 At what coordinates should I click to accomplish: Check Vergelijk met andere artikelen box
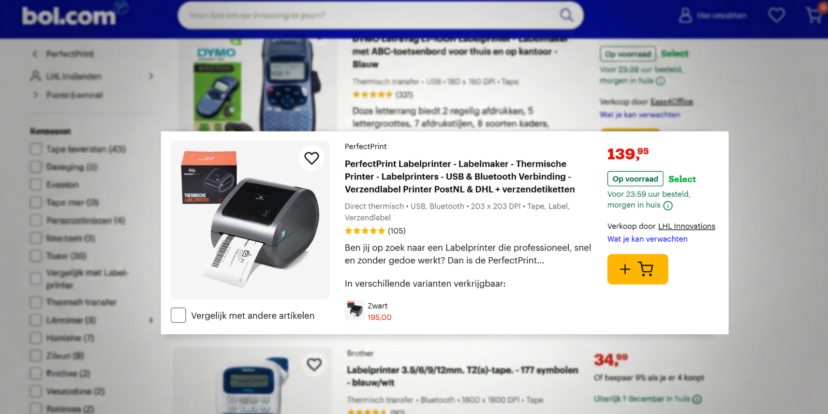coord(179,315)
